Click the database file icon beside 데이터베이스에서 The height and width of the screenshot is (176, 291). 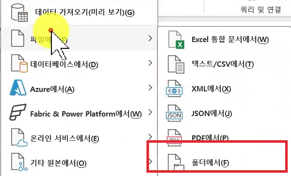(x=19, y=63)
